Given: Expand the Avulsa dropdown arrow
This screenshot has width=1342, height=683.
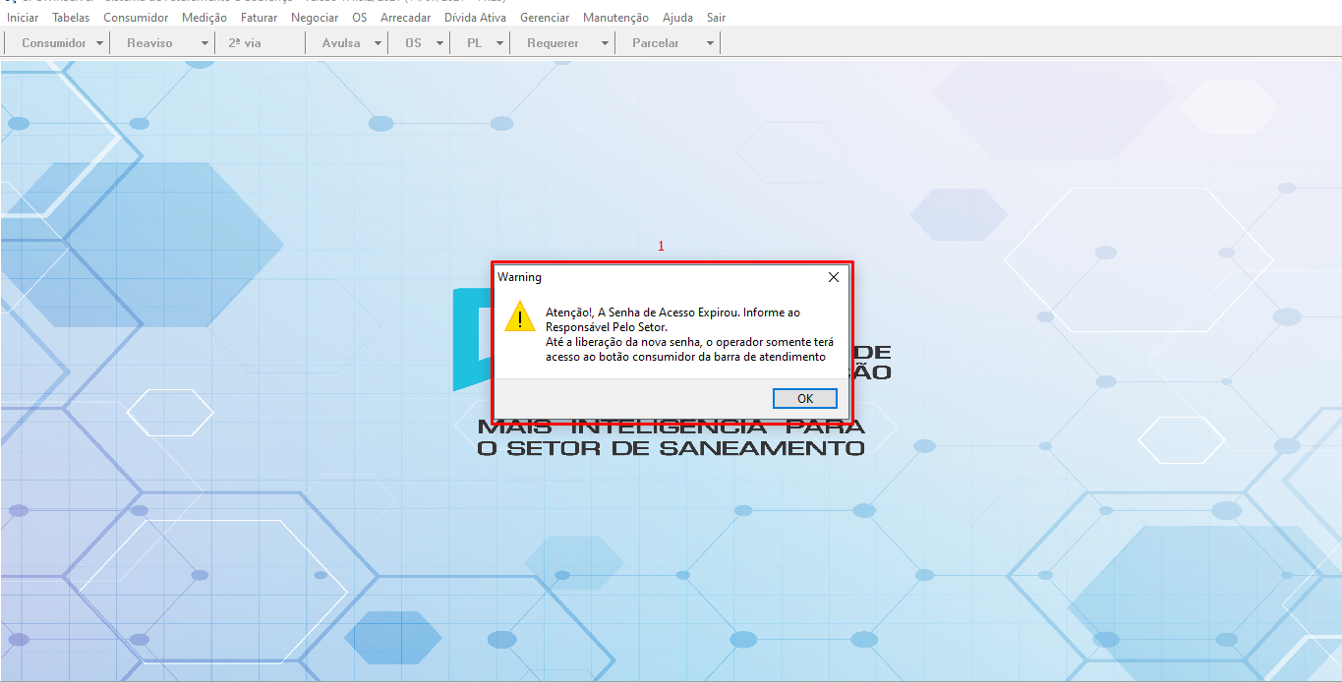Looking at the screenshot, I should pos(379,43).
